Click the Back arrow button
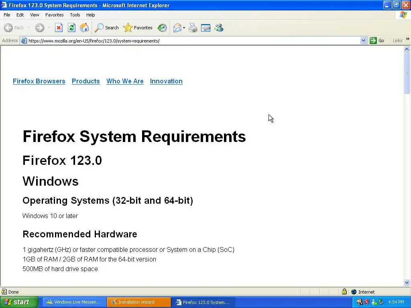The height and width of the screenshot is (308, 411). 8,28
